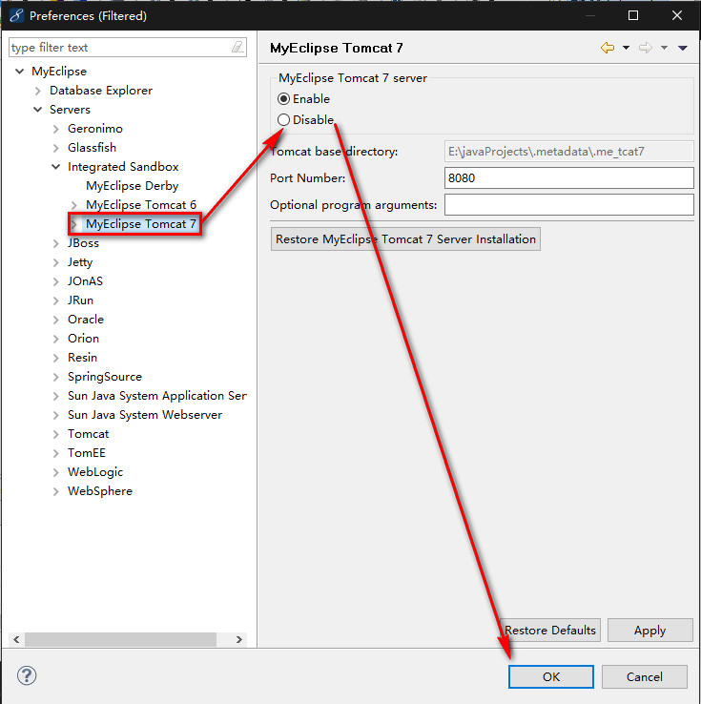The image size is (701, 704).
Task: Select the JRun tree item
Action: (x=80, y=300)
